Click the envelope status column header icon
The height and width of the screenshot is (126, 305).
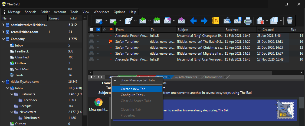pos(91,29)
